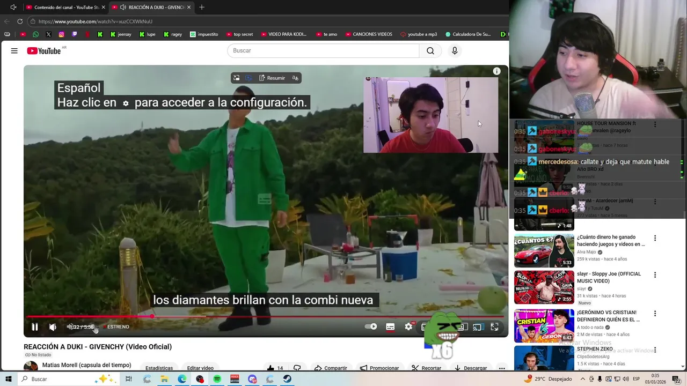The image size is (687, 386).
Task: Open options for HOUSE TOUR MANSION video
Action: (655, 124)
